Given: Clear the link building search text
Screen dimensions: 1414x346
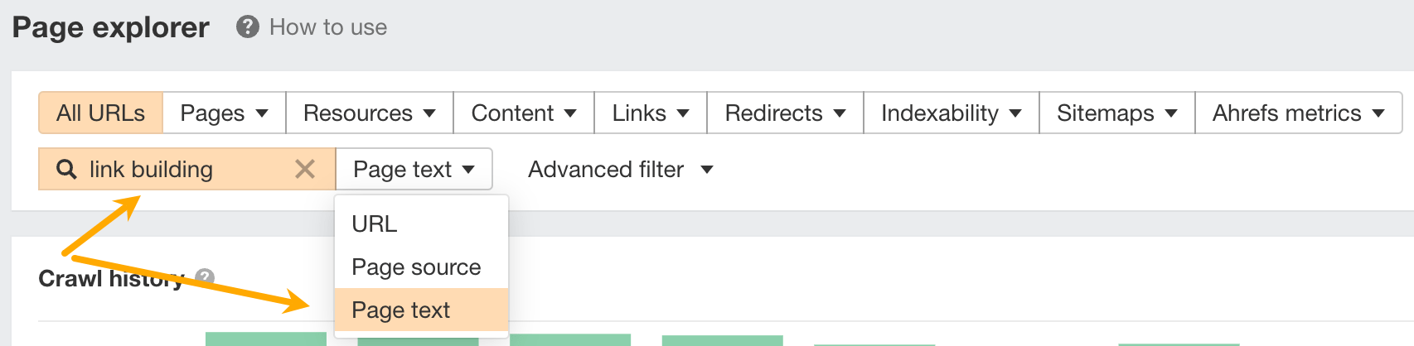Looking at the screenshot, I should [305, 170].
